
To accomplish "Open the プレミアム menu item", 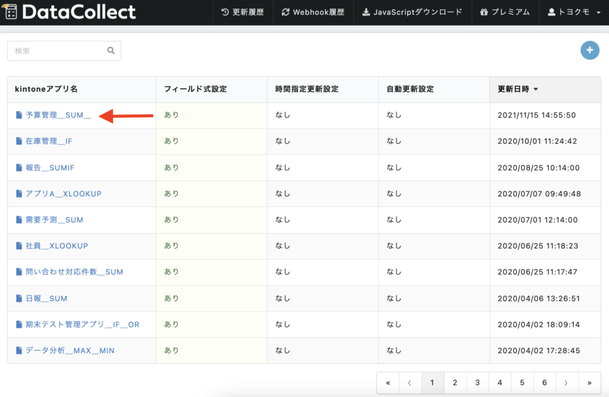I will coord(505,12).
